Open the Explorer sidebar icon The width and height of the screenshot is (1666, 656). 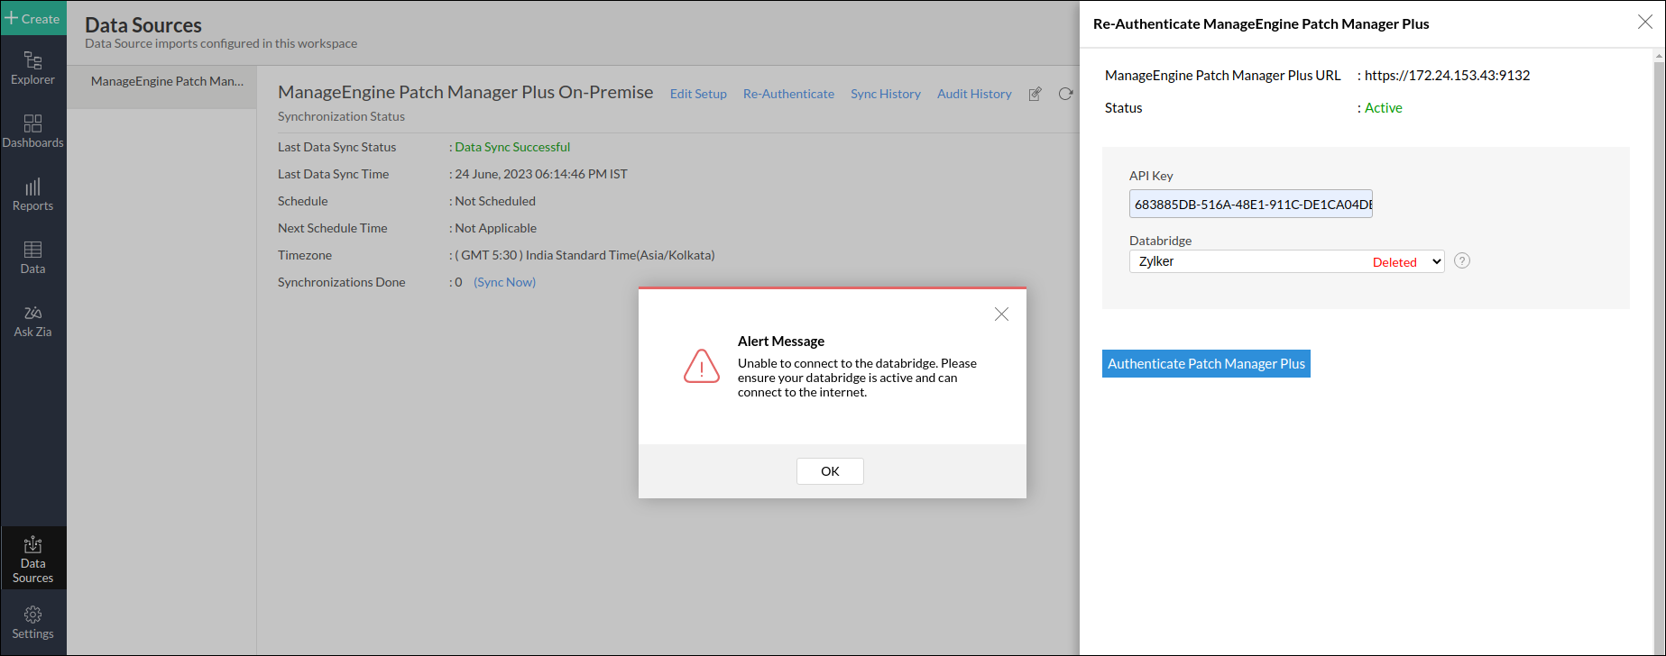(x=32, y=68)
